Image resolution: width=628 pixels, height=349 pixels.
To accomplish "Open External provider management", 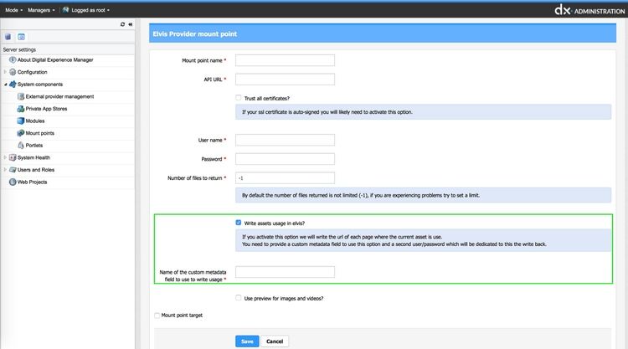I will pyautogui.click(x=59, y=96).
